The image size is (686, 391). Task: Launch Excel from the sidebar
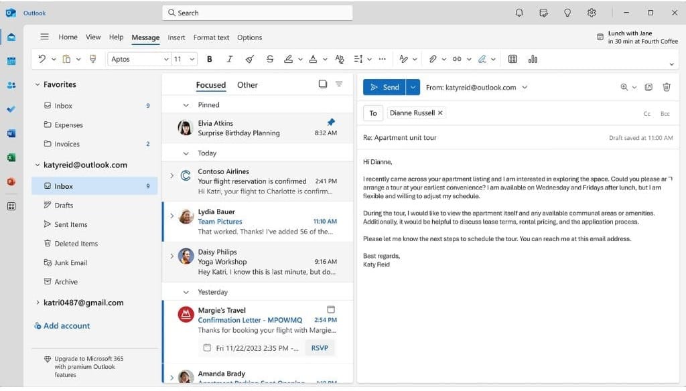point(11,157)
